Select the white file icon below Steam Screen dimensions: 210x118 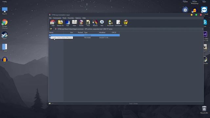click(5, 48)
